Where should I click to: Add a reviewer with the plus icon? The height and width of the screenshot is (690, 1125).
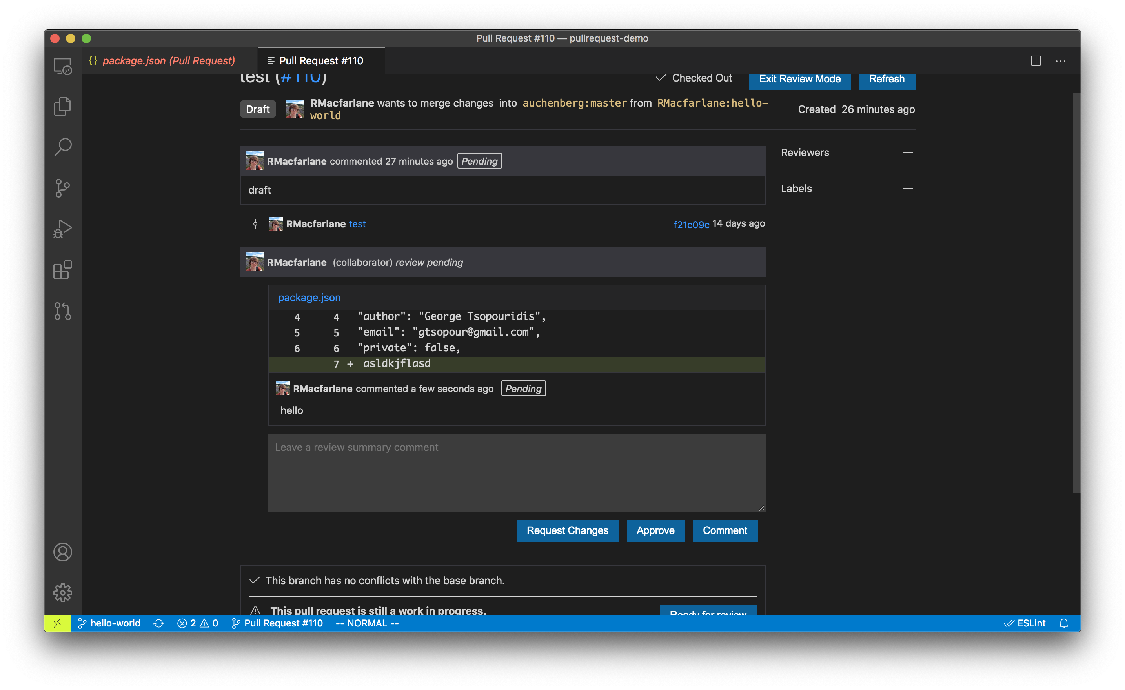coord(908,153)
